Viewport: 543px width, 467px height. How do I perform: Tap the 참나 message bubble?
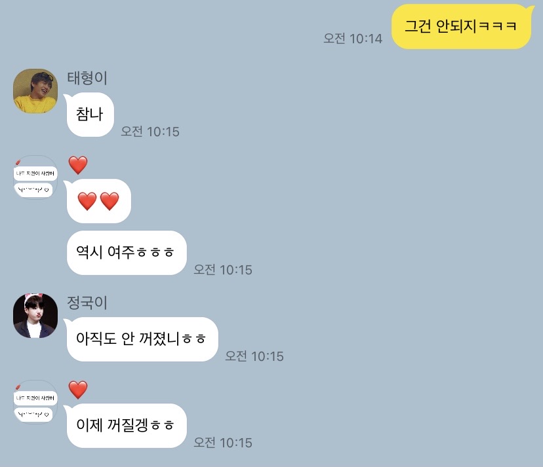pos(90,115)
